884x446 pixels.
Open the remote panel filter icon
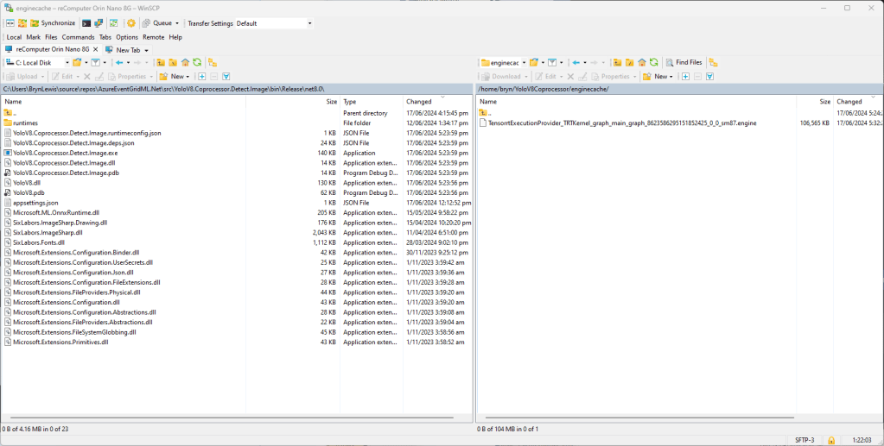coord(553,63)
